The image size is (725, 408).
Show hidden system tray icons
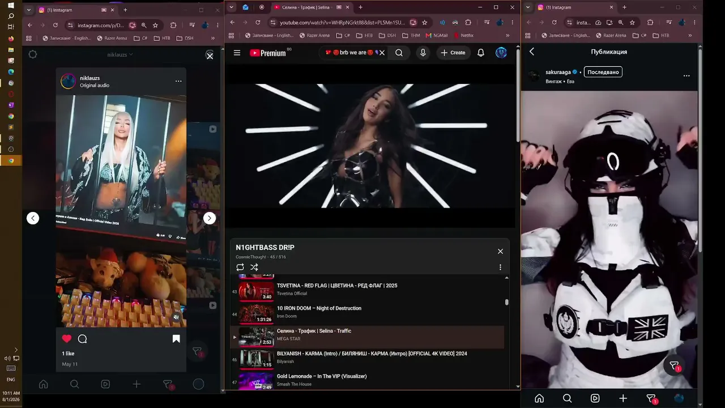[x=16, y=350]
